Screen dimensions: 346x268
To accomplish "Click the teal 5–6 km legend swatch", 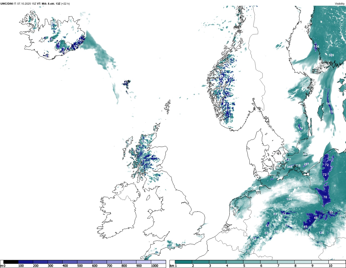I will [252, 262].
